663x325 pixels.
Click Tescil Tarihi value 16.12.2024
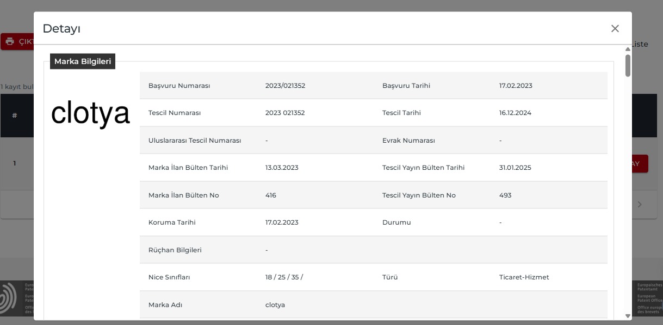point(515,113)
